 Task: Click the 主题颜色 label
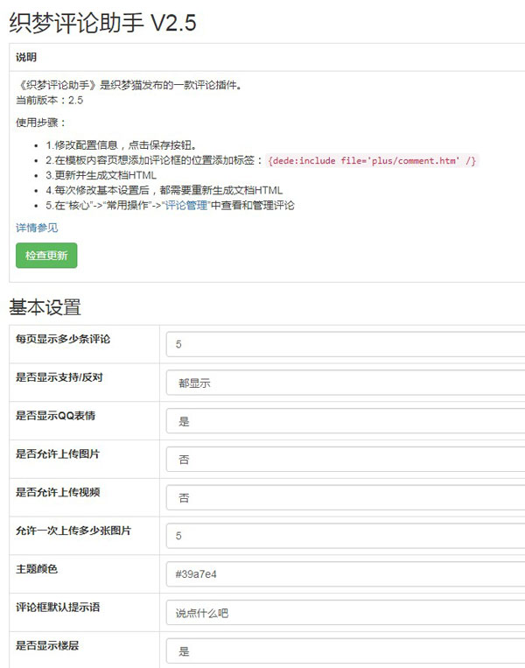[37, 569]
